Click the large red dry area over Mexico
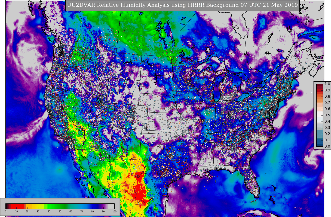Image resolution: width=331 pixels, height=217 pixels. [x=140, y=187]
